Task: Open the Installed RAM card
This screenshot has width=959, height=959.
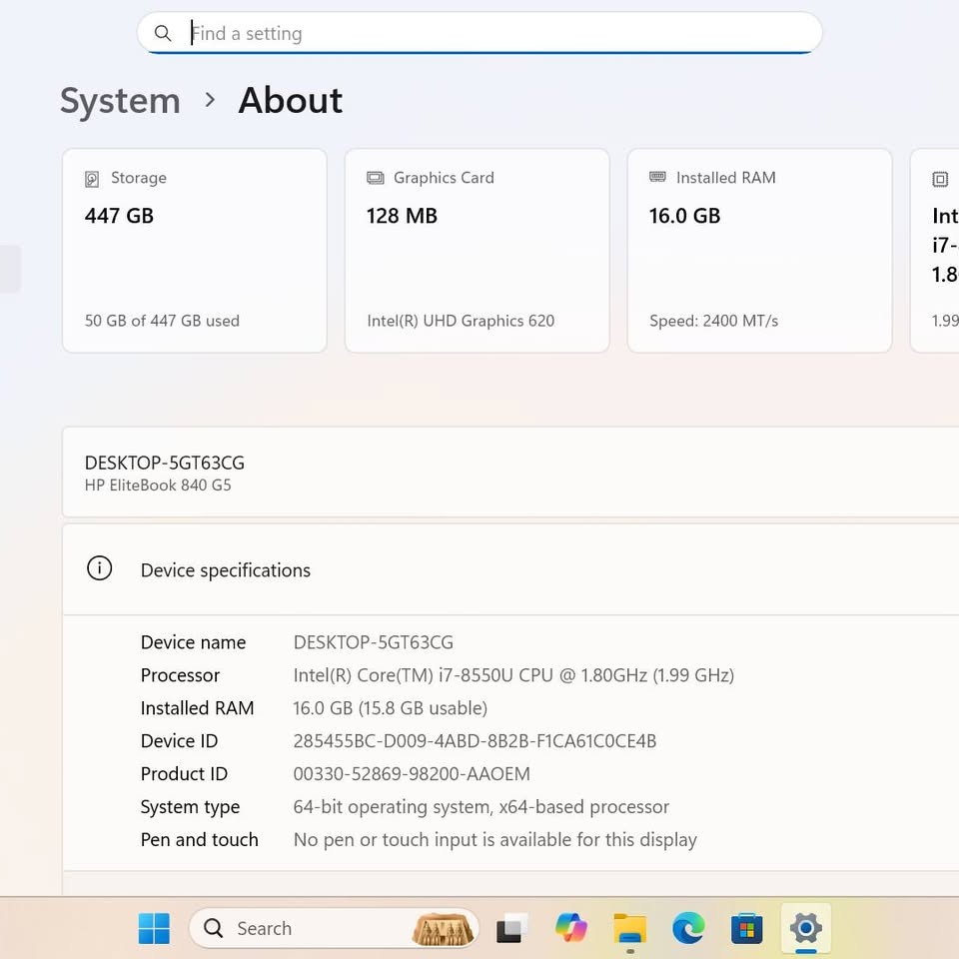Action: tap(759, 251)
